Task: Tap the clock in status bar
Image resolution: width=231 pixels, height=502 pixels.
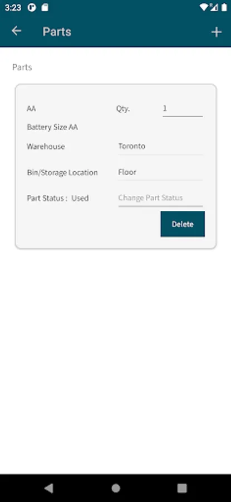Action: pyautogui.click(x=13, y=8)
